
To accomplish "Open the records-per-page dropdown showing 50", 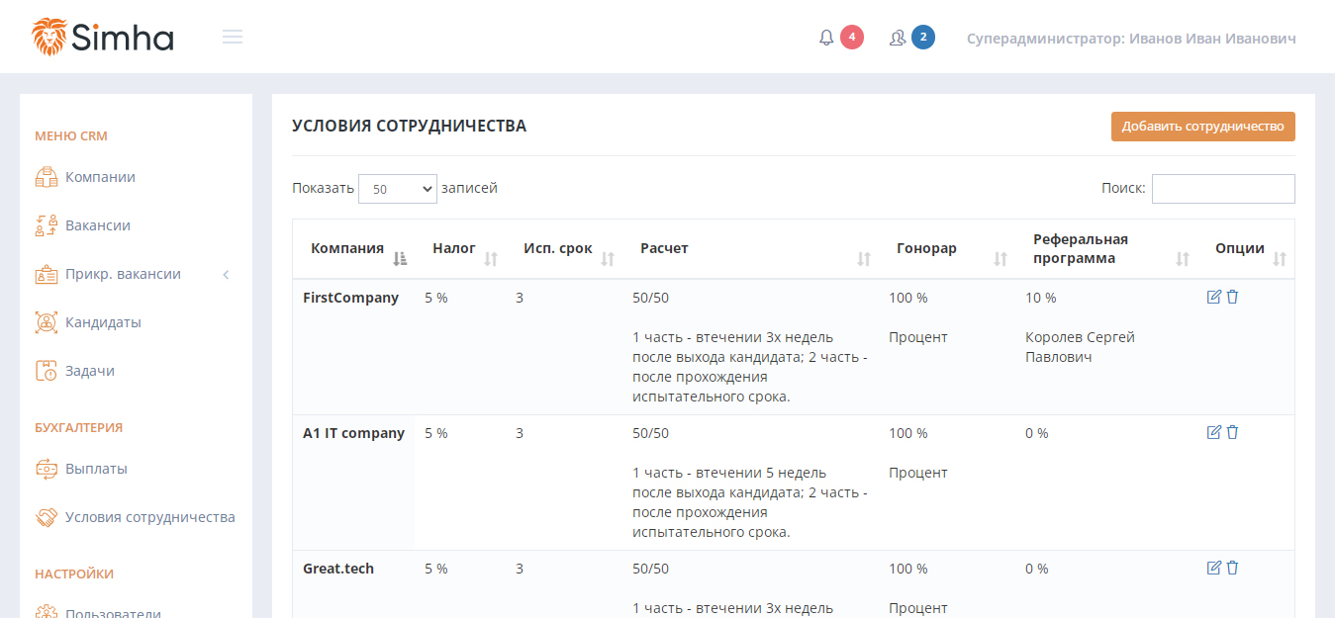I will pos(397,189).
